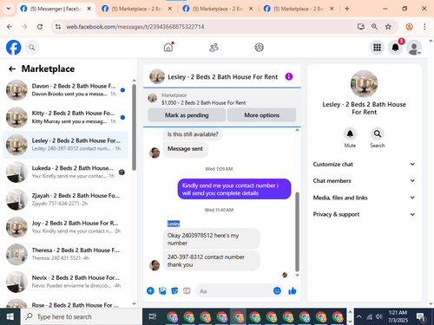Open notifications bell with red badge
Image resolution: width=434 pixels, height=325 pixels.
396,48
